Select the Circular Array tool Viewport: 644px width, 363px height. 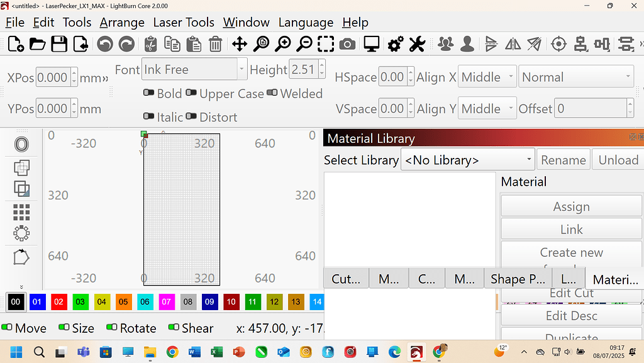pyautogui.click(x=21, y=233)
